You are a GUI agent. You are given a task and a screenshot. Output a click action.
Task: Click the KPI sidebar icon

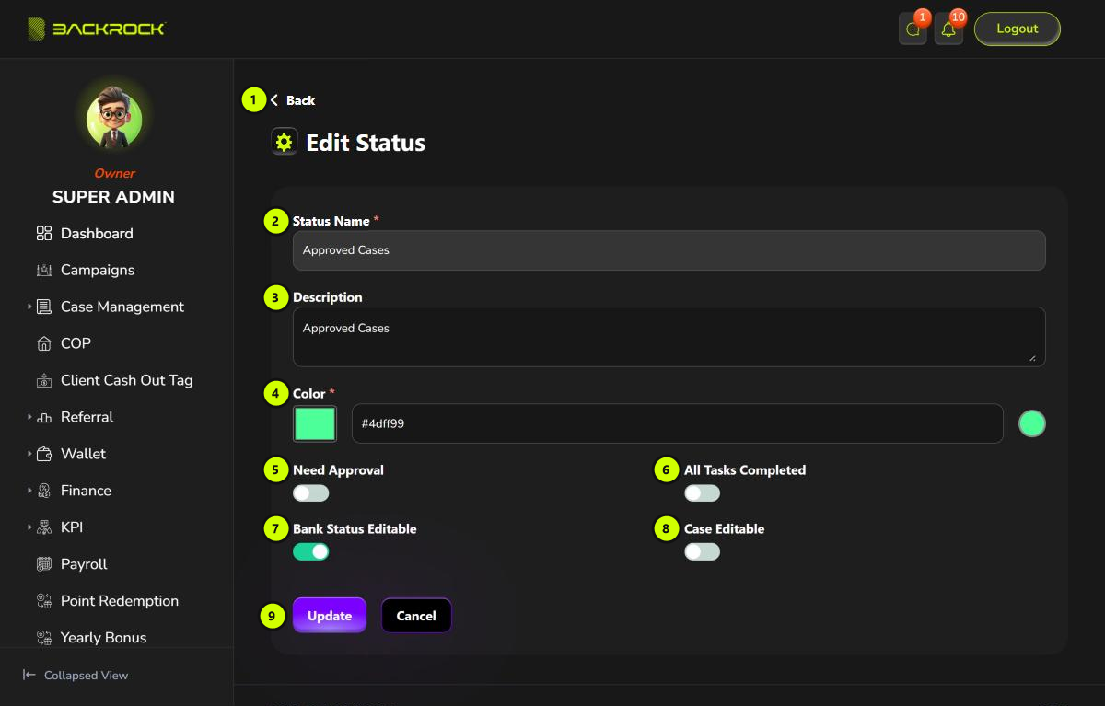point(44,528)
